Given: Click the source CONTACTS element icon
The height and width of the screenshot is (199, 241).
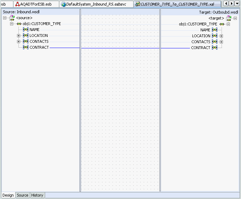Looking at the screenshot, I should [x=26, y=41].
